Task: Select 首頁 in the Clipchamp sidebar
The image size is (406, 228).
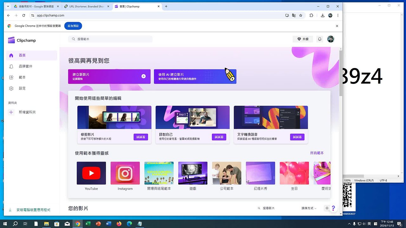Action: [x=31, y=55]
